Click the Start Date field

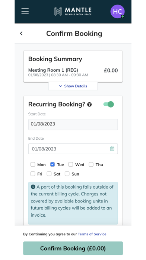click(73, 124)
